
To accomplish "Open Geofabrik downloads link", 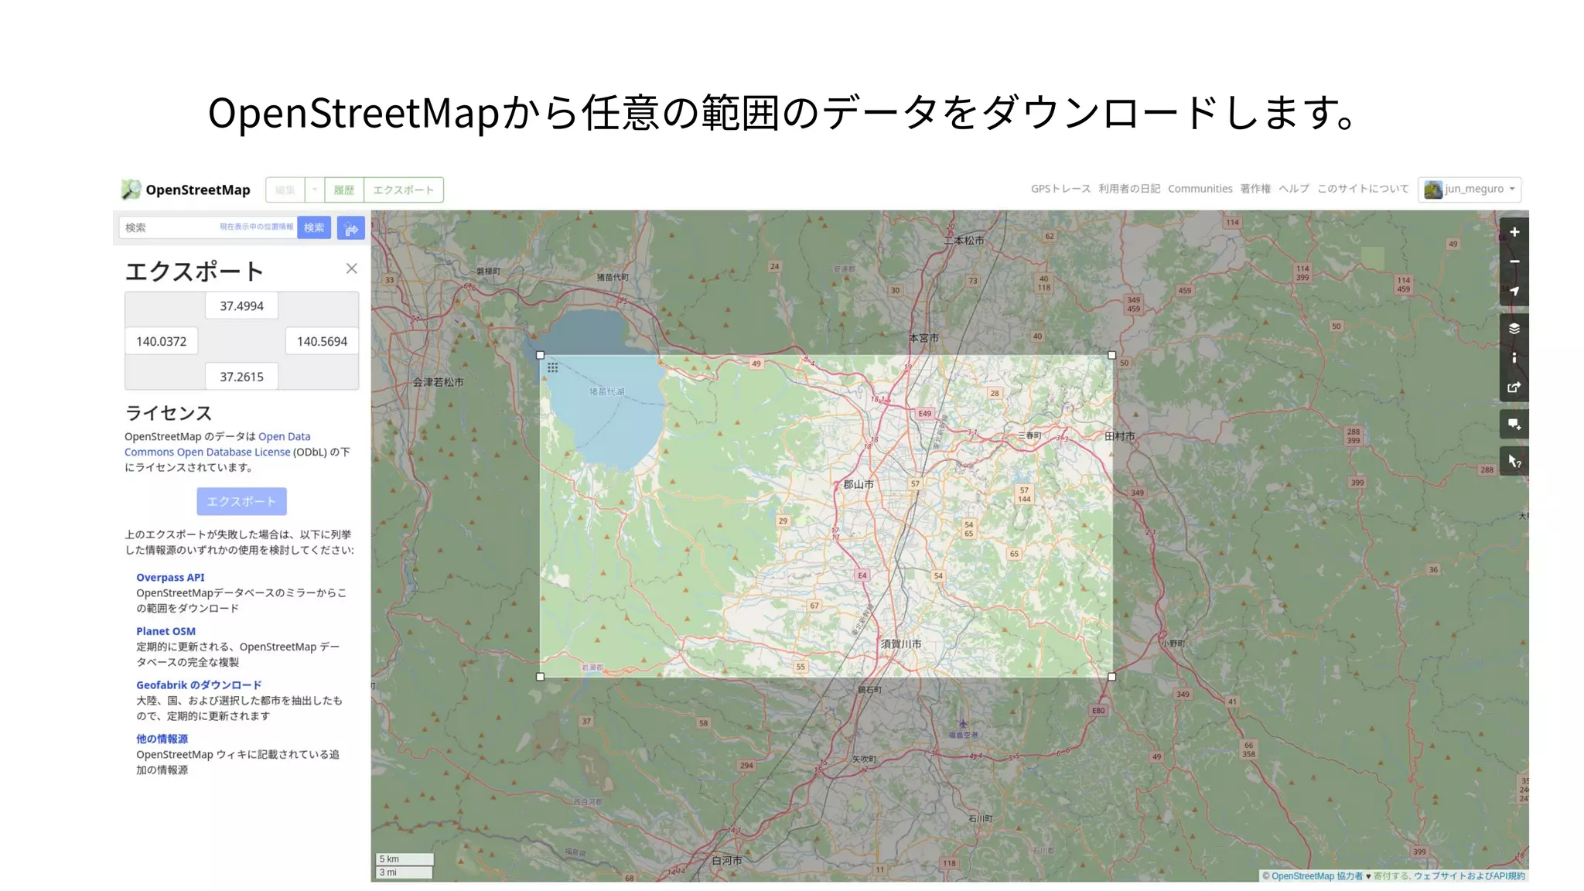I will (199, 684).
